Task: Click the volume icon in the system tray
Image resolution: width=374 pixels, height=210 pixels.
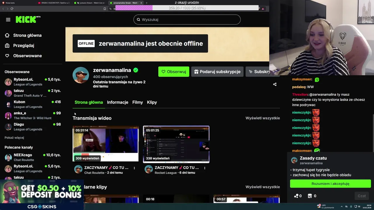Action: click(359, 206)
